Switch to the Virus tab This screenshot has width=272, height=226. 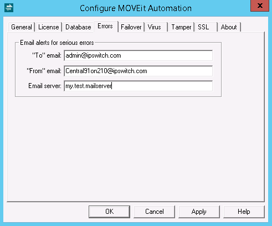click(x=156, y=27)
